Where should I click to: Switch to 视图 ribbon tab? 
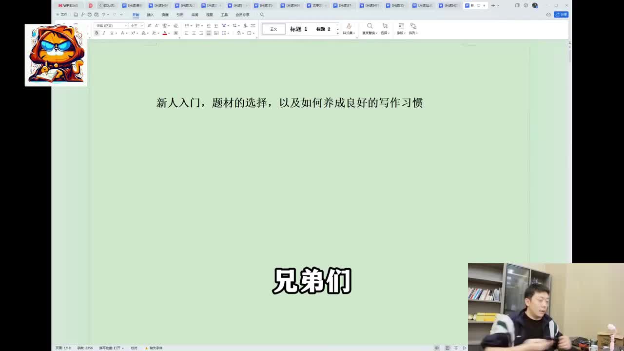(210, 15)
